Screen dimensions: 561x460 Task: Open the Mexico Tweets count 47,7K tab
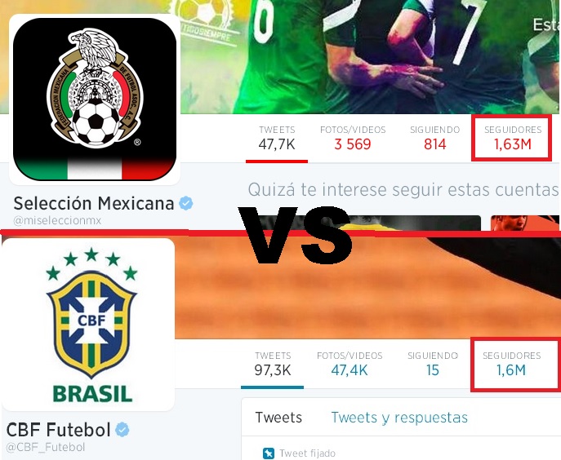coord(277,138)
